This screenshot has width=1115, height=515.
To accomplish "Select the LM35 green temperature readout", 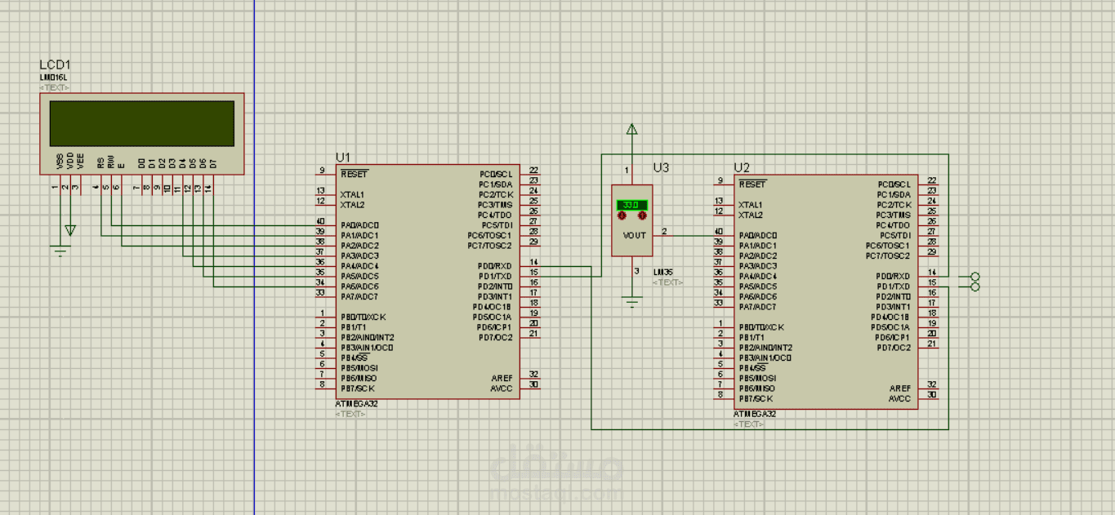I will (632, 204).
